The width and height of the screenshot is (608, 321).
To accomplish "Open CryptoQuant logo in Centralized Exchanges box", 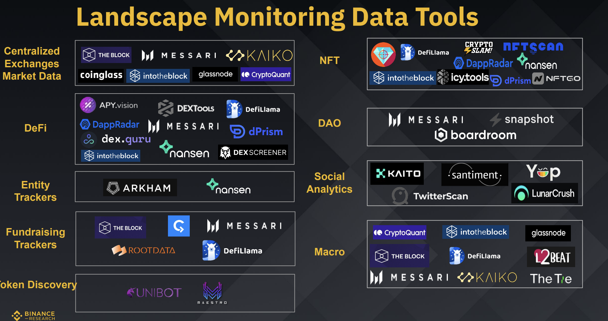I will tap(266, 75).
